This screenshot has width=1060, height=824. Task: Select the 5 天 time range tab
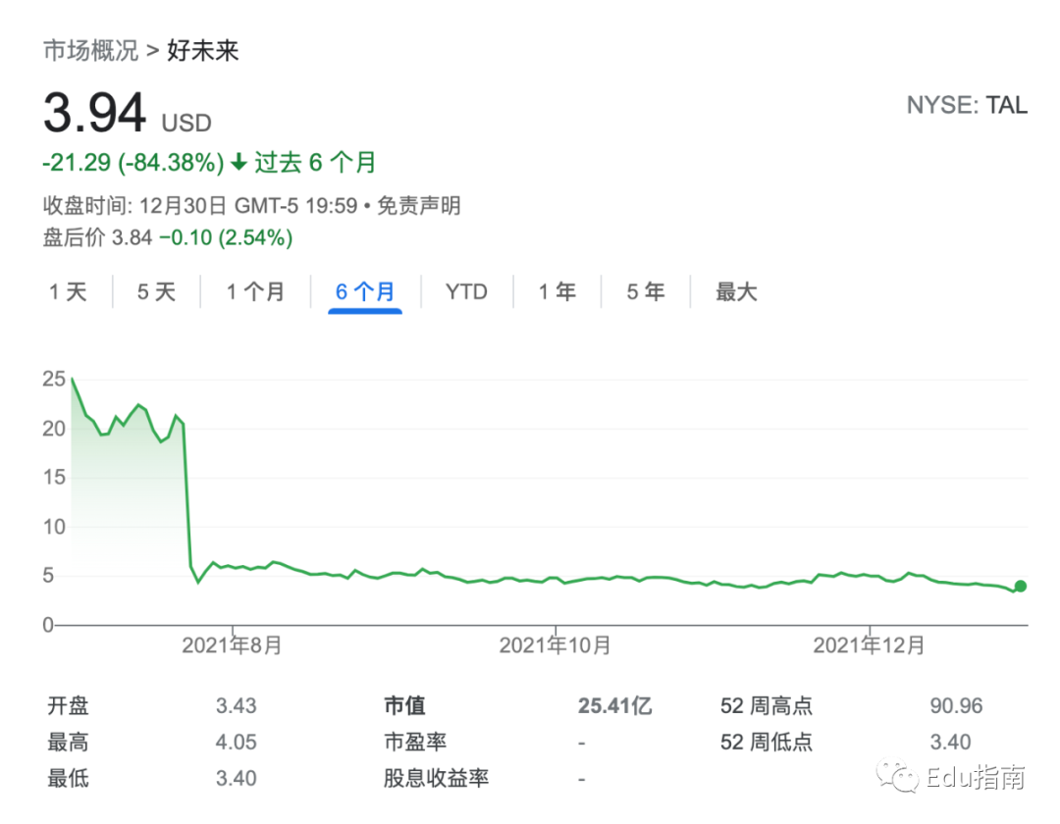click(156, 291)
